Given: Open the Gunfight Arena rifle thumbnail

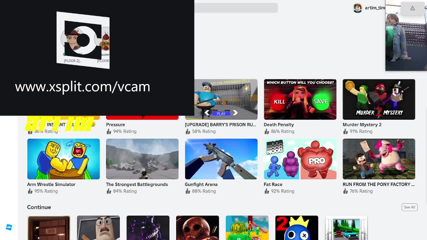Looking at the screenshot, I should [221, 159].
